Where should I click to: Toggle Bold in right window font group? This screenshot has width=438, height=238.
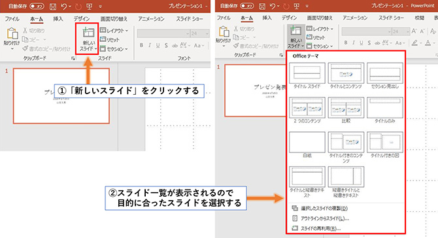coord(346,42)
